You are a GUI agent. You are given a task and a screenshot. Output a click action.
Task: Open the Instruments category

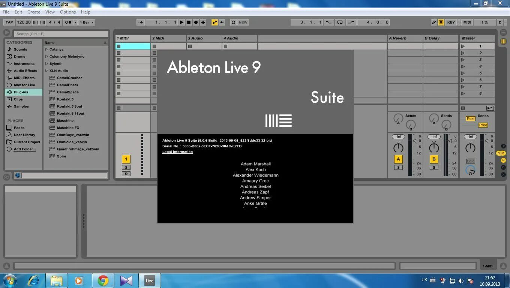point(24,63)
